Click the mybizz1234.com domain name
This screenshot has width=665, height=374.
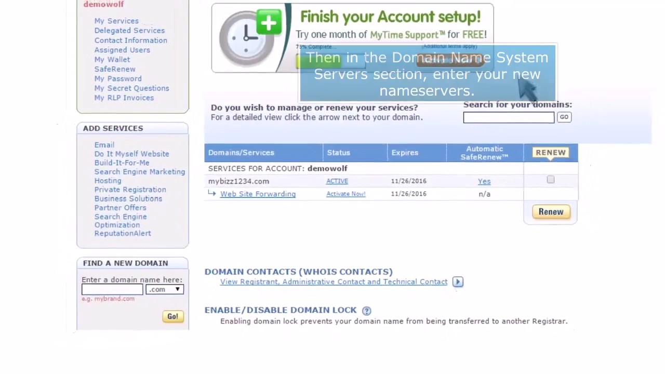tap(238, 181)
